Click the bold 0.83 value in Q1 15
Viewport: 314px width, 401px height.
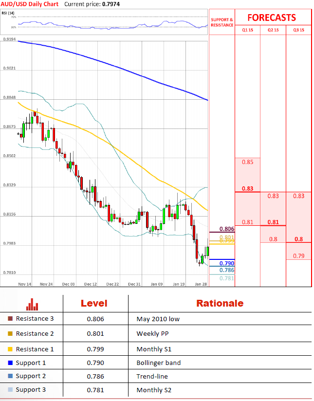pos(247,189)
